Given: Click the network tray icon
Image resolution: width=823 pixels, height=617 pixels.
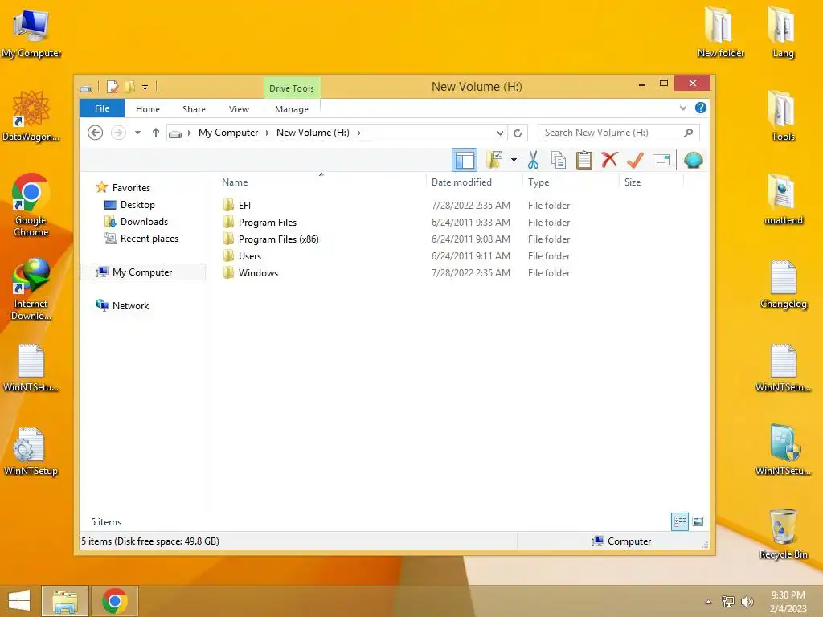Looking at the screenshot, I should (x=728, y=601).
